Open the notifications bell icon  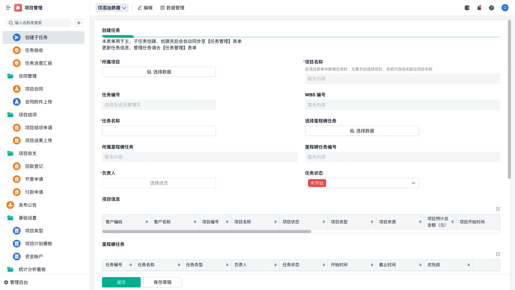479,8
